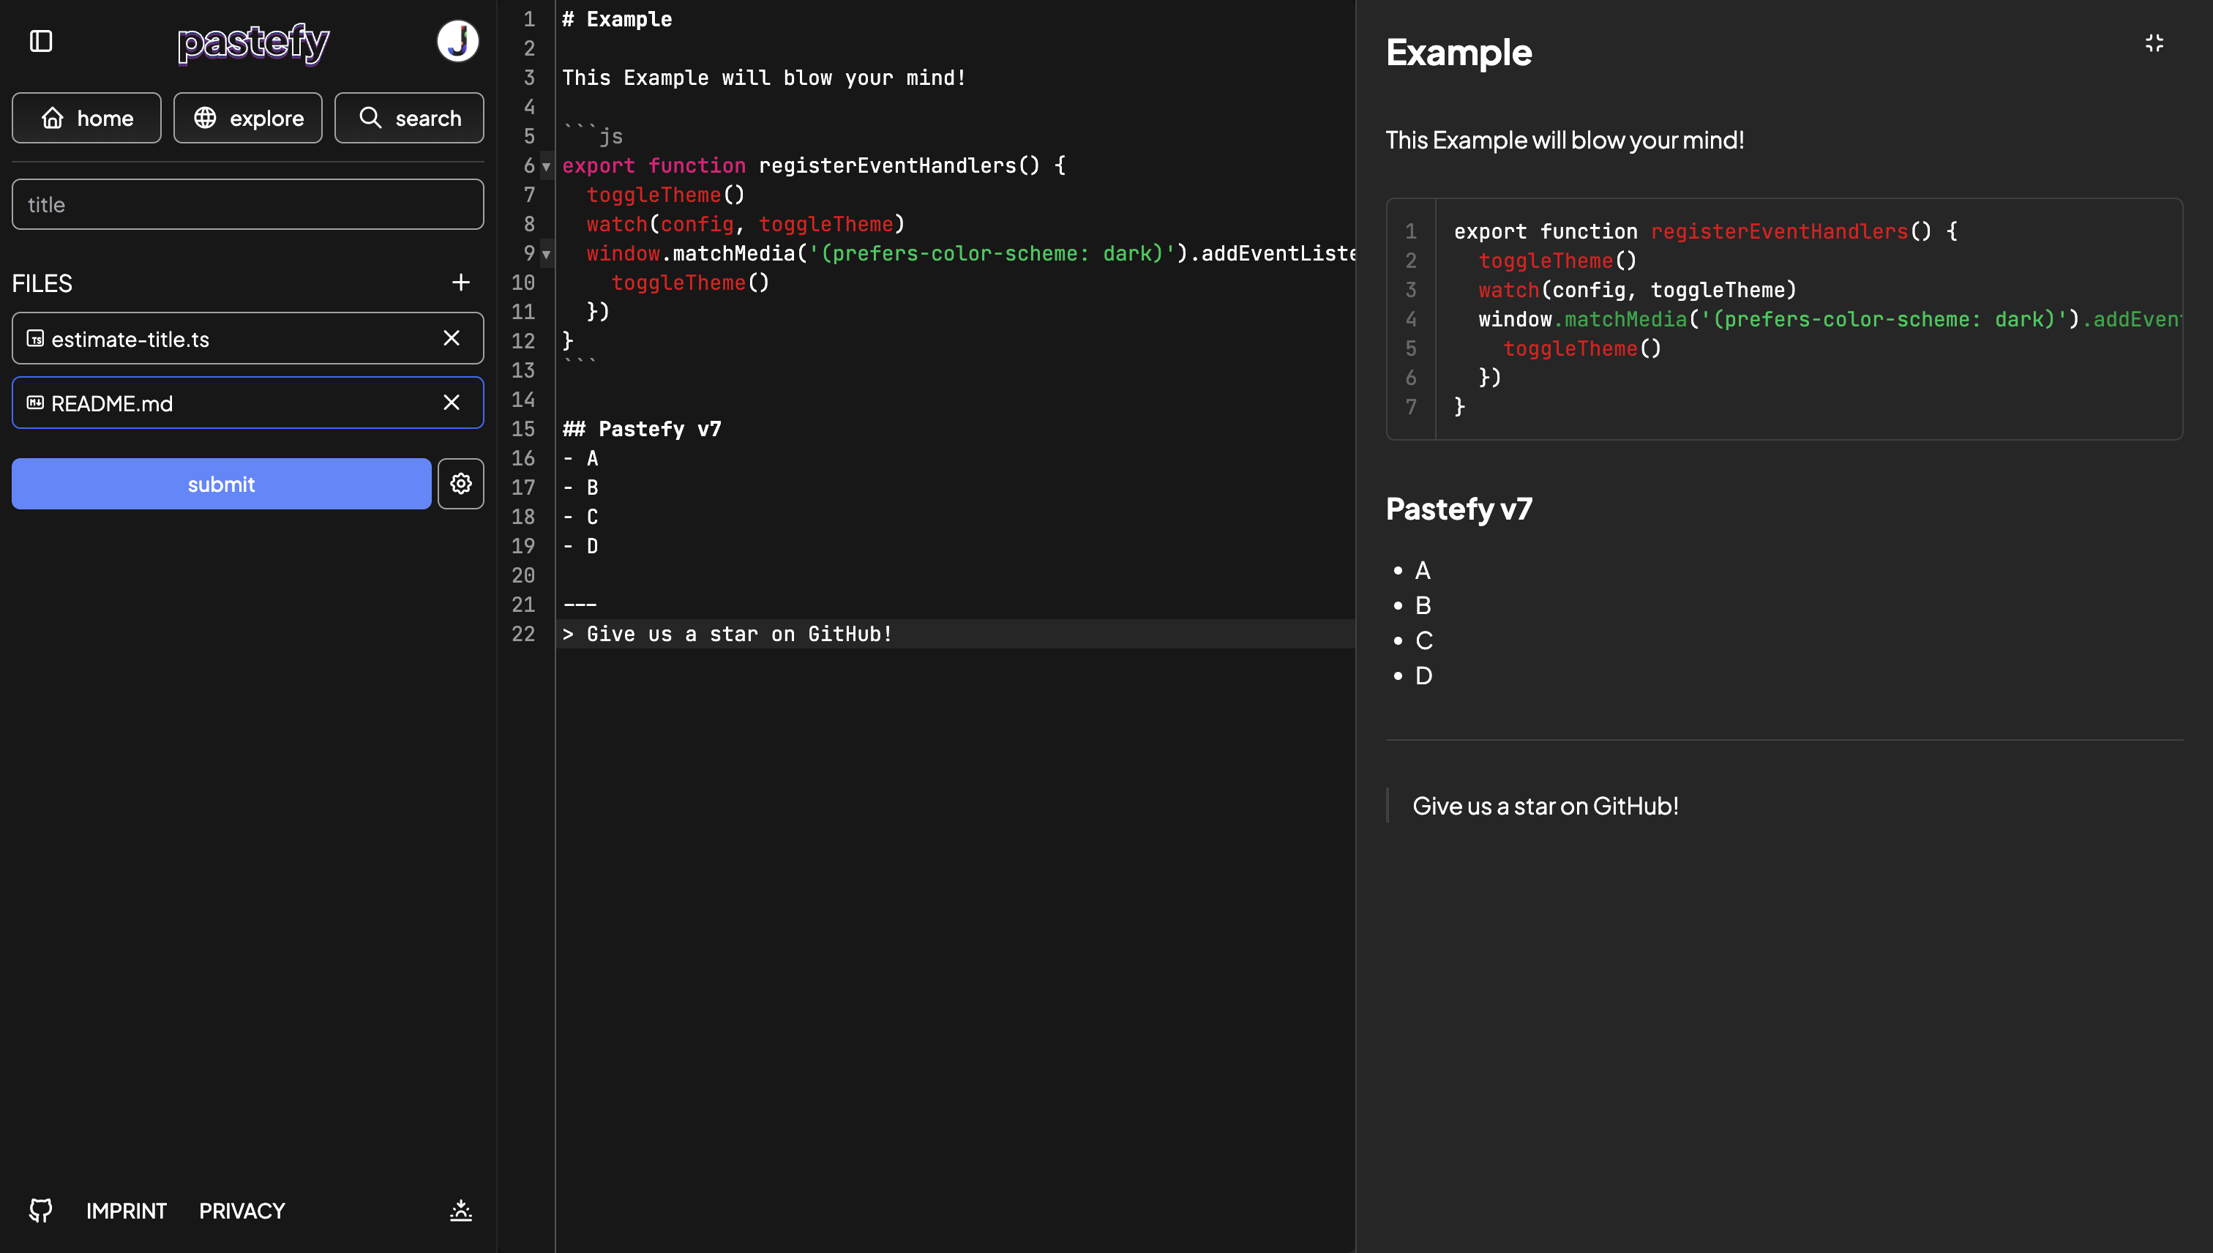
Task: Open the GitHub repository icon
Action: click(40, 1210)
